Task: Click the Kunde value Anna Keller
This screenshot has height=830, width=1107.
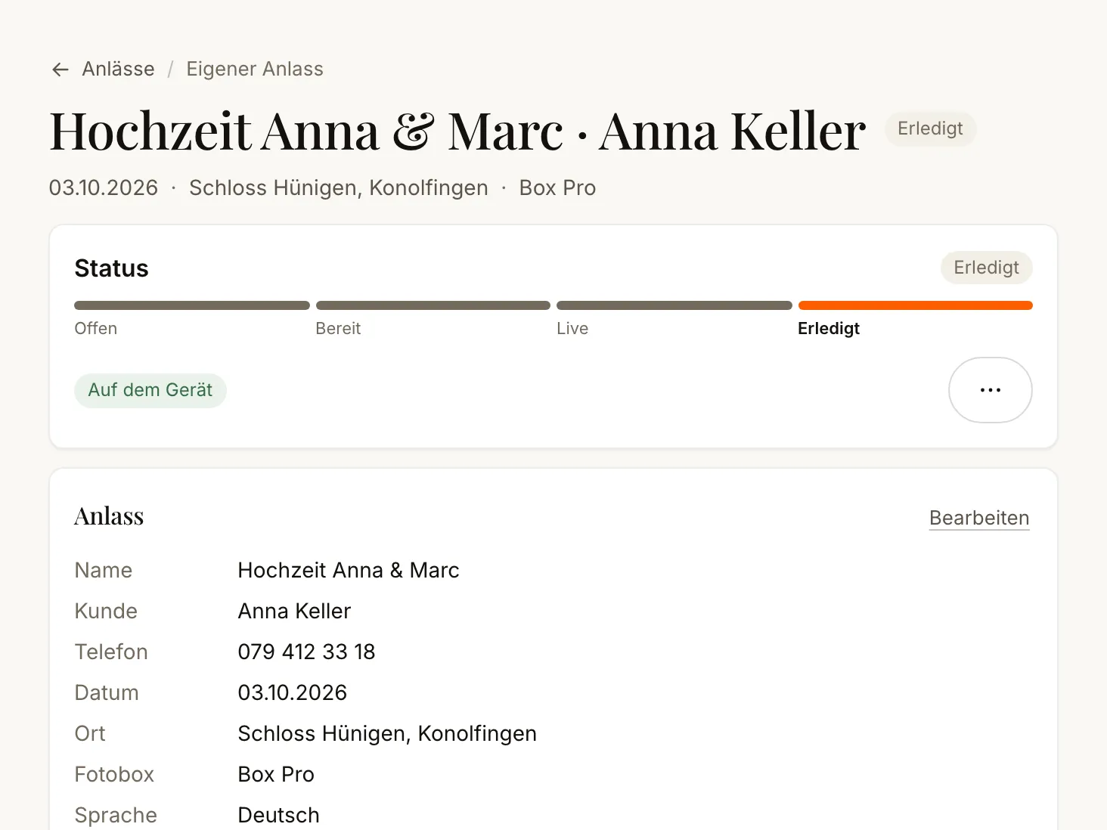Action: point(294,611)
